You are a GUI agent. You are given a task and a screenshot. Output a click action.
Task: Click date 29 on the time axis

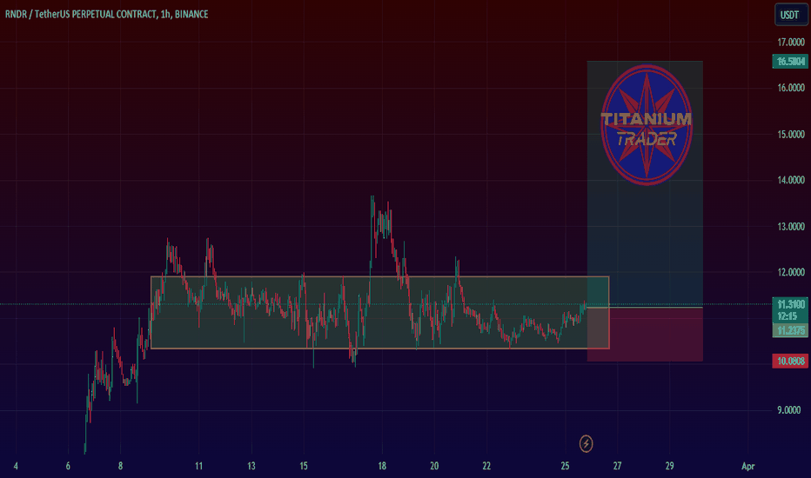(x=669, y=466)
